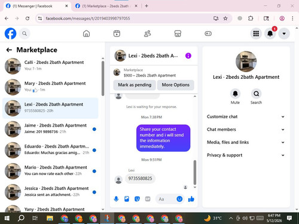Open the purple conversation info icon
This screenshot has height=224, width=299.
pyautogui.click(x=188, y=56)
